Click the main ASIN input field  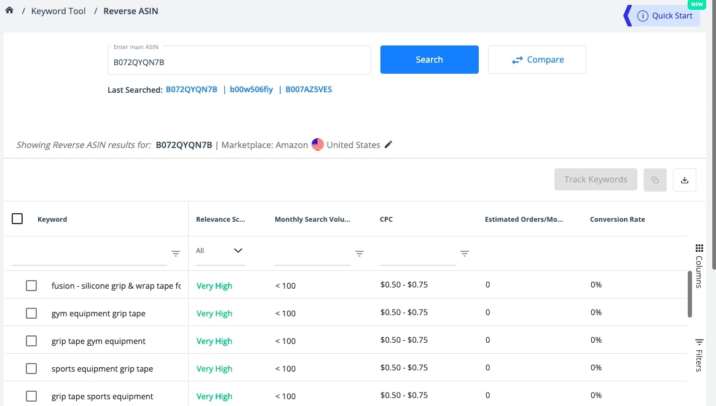[x=239, y=60]
